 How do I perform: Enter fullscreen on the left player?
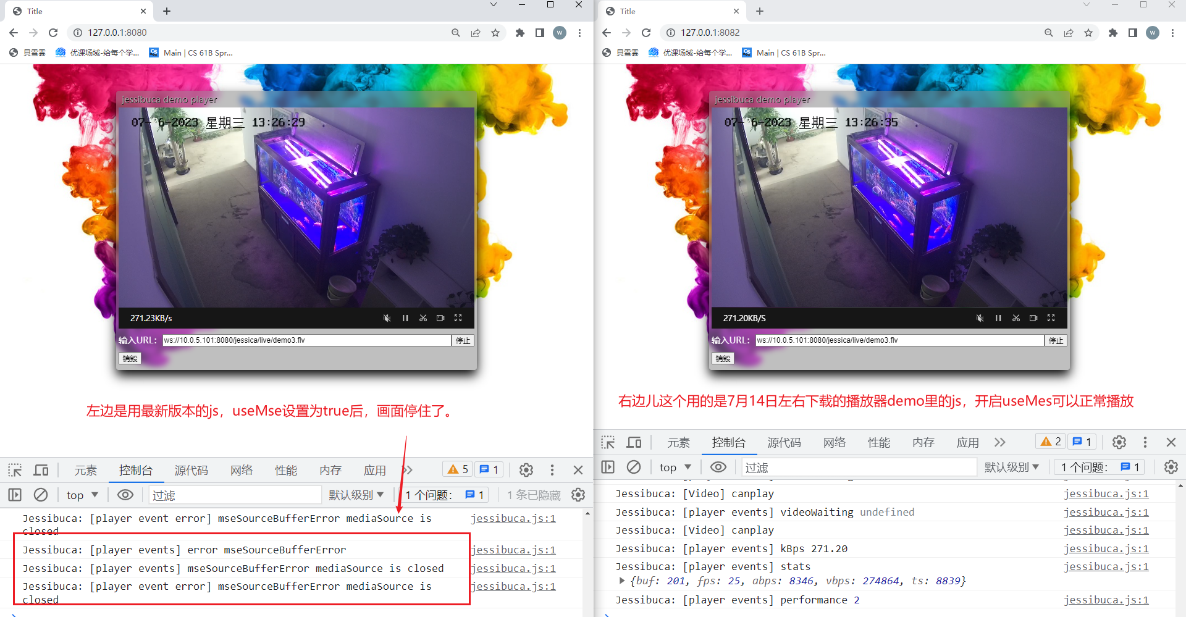pyautogui.click(x=458, y=317)
